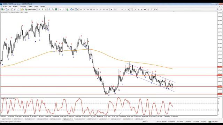Toggle the Data Window icon
This screenshot has height=125, width=223.
tap(15, 9)
